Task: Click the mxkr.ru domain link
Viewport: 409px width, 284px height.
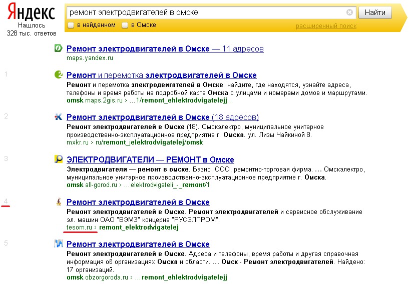Action: pyautogui.click(x=78, y=142)
